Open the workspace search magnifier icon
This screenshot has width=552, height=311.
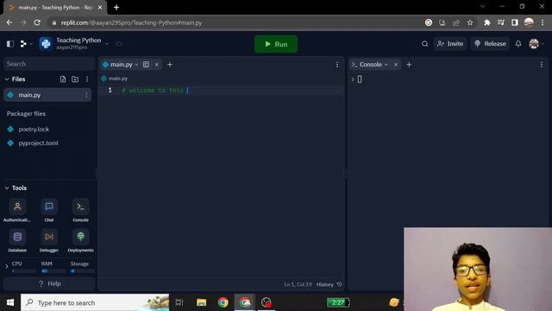pos(424,44)
